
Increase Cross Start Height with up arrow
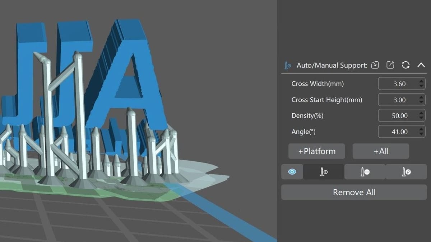pyautogui.click(x=422, y=98)
